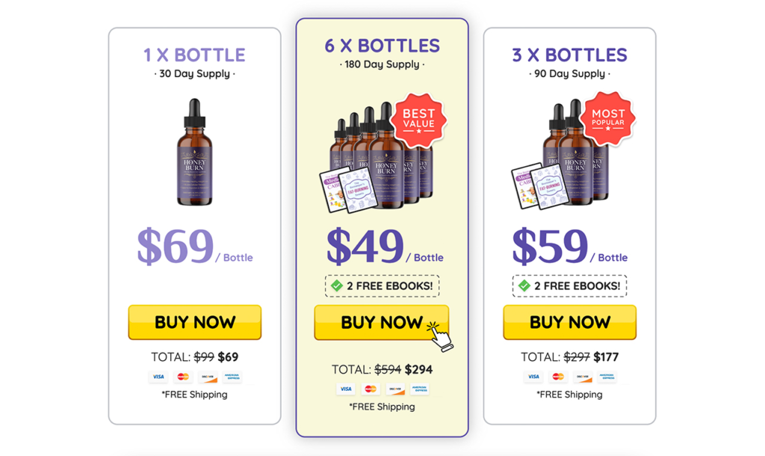The width and height of the screenshot is (765, 456).
Task: Click the Visa icon under 6 bottles offer
Action: (346, 389)
